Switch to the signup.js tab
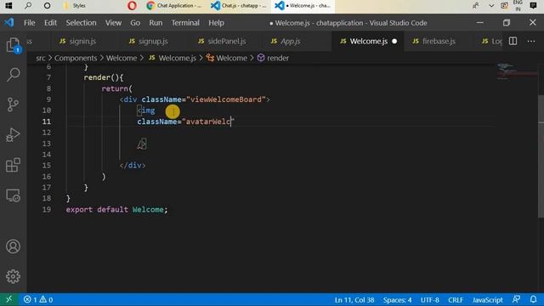This screenshot has height=306, width=544. (153, 41)
